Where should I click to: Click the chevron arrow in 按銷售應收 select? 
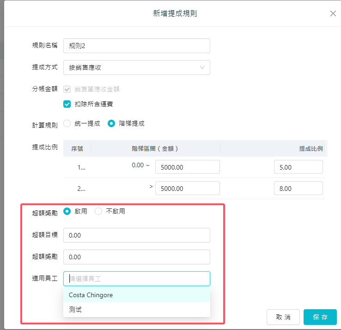coord(202,67)
